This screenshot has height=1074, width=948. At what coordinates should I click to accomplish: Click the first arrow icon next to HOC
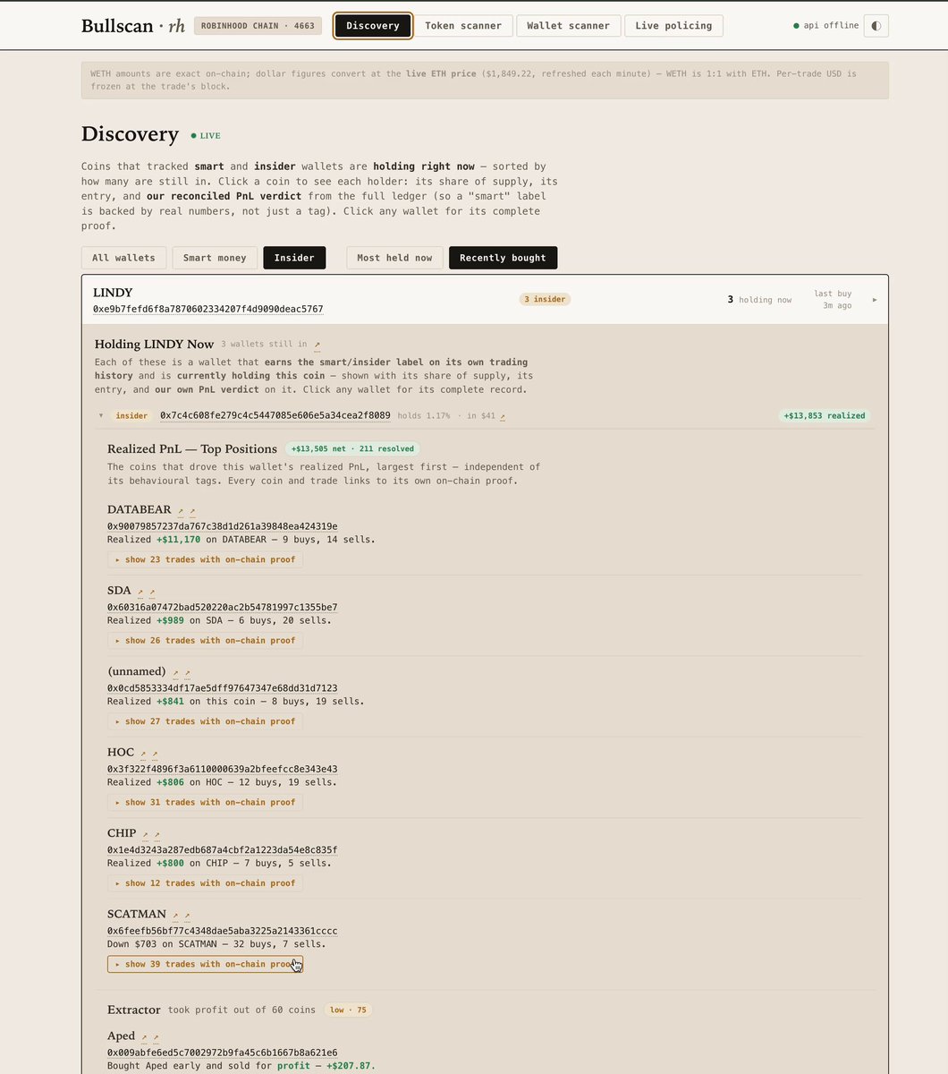(x=143, y=754)
